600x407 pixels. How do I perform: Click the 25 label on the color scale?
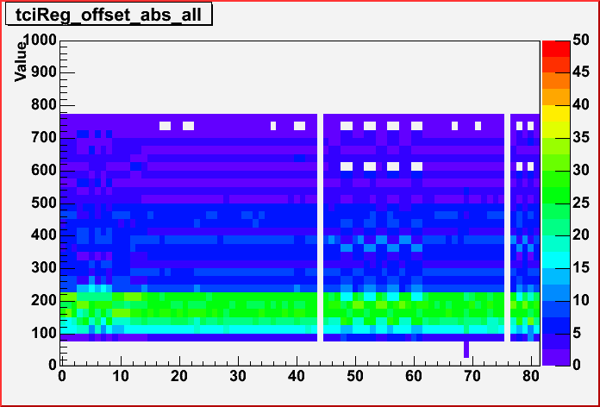click(578, 203)
